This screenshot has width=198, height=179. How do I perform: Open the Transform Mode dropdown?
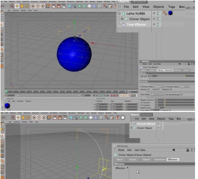point(159,87)
